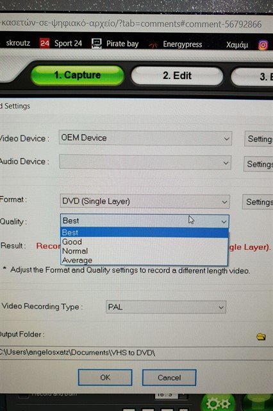
Task: Expand the Audio Device dropdown
Action: coord(145,162)
